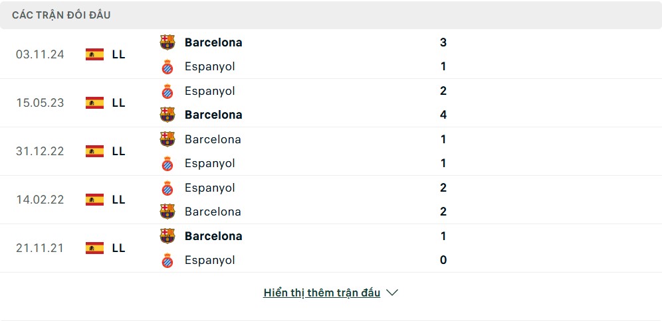This screenshot has height=321, width=662.
Task: Click Barcelona score 4 in 15.05.23 match
Action: point(443,115)
